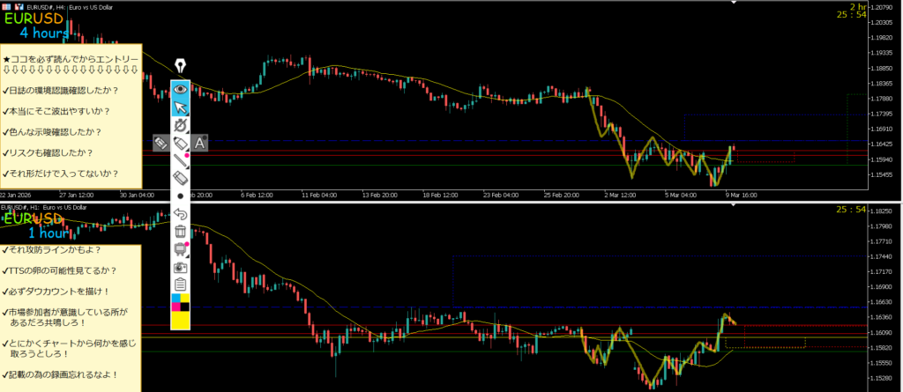Click the EURUSD 1 hour chart title bar
Image resolution: width=903 pixels, height=392 pixels.
[x=53, y=207]
